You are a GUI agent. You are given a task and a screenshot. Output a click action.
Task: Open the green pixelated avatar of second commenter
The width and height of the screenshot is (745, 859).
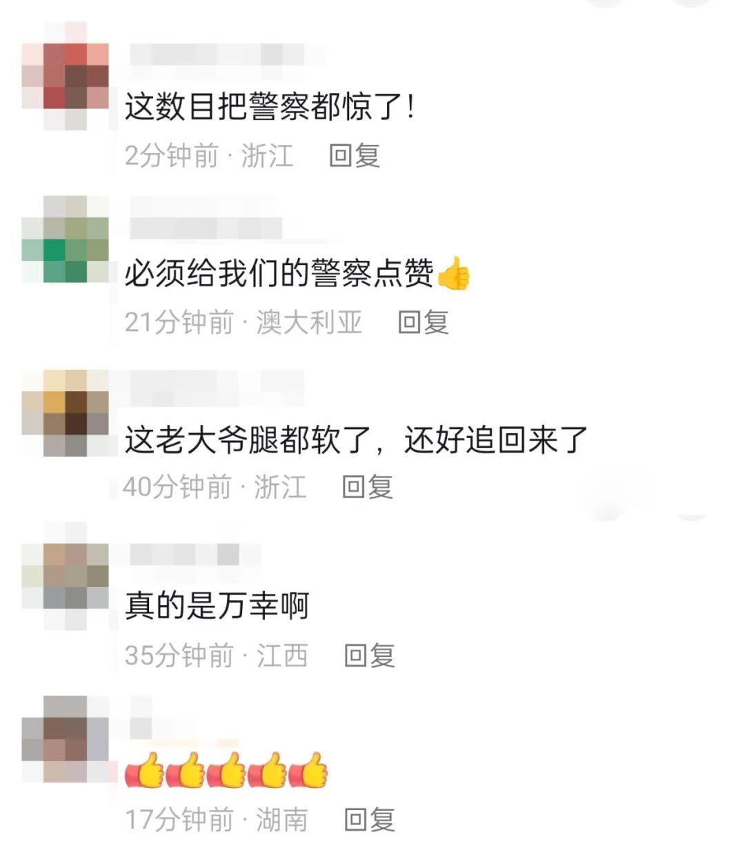coord(66,239)
